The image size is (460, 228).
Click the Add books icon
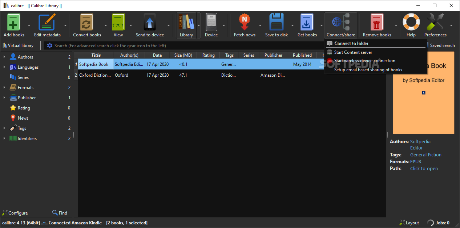[14, 23]
